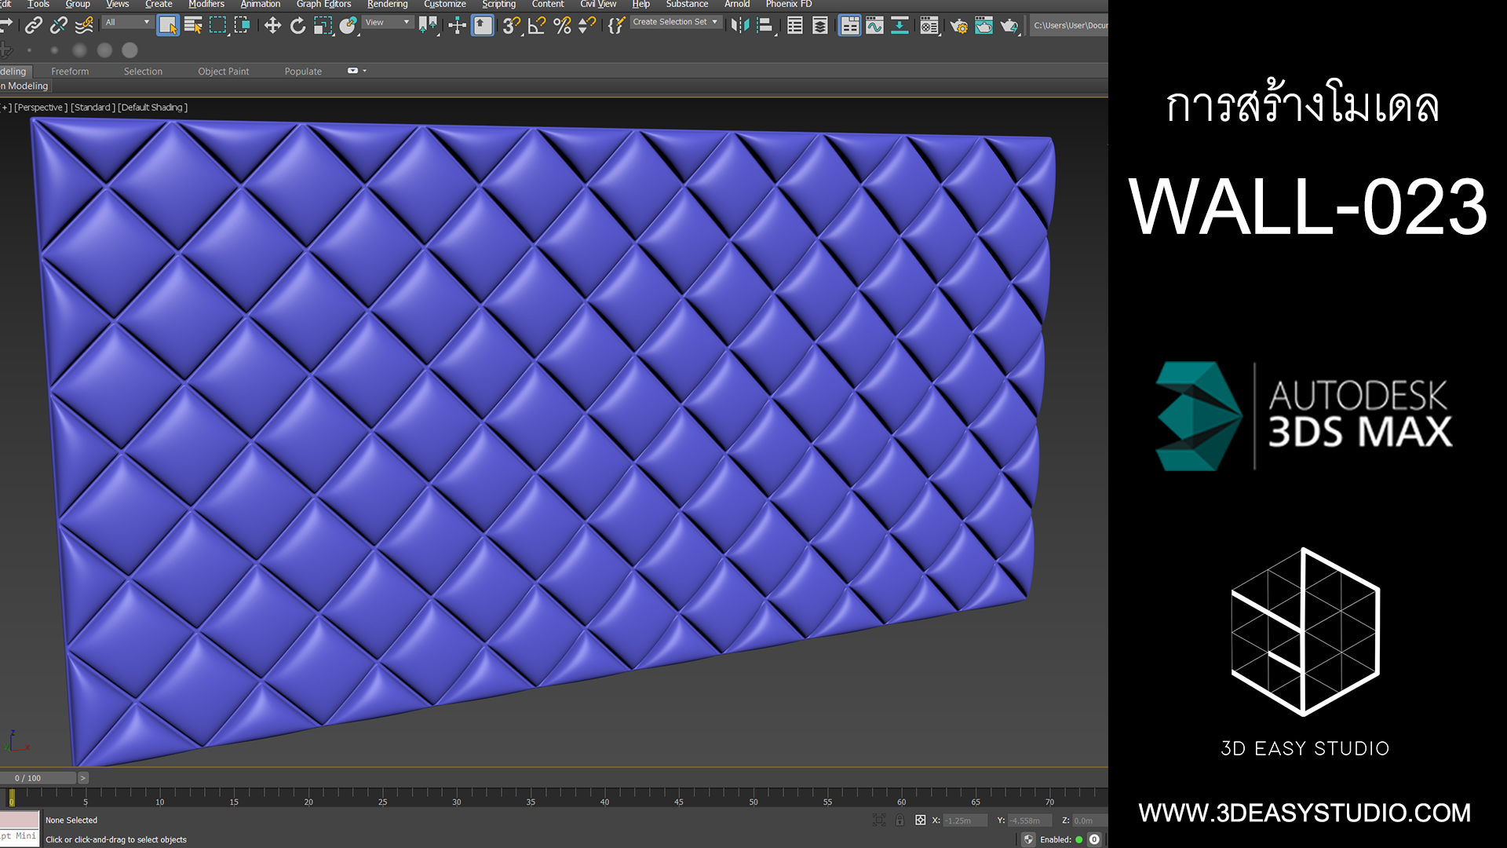Click the Mirror tool icon
The image size is (1507, 848).
coord(739,26)
